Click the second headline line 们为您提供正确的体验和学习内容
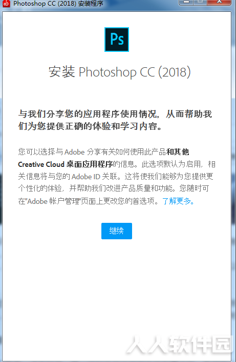The image size is (236, 362). pyautogui.click(x=90, y=126)
